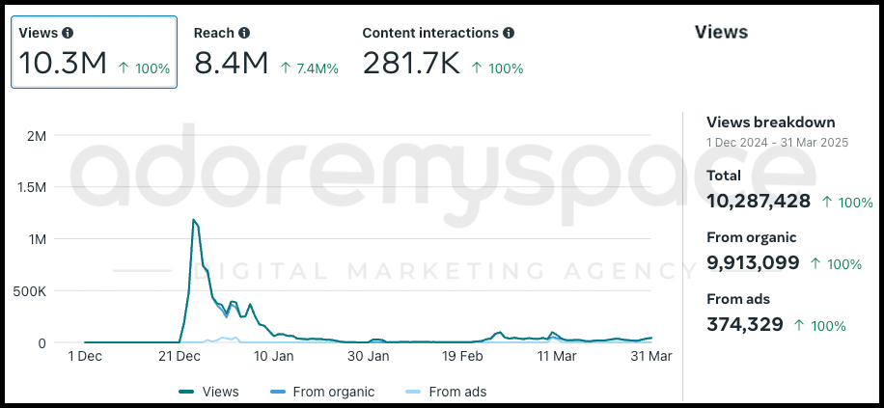Image resolution: width=884 pixels, height=408 pixels.
Task: Toggle the From ads legend entry
Action: pos(446,392)
